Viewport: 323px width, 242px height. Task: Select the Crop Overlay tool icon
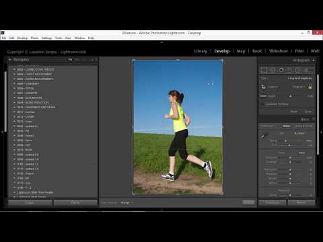(x=264, y=70)
